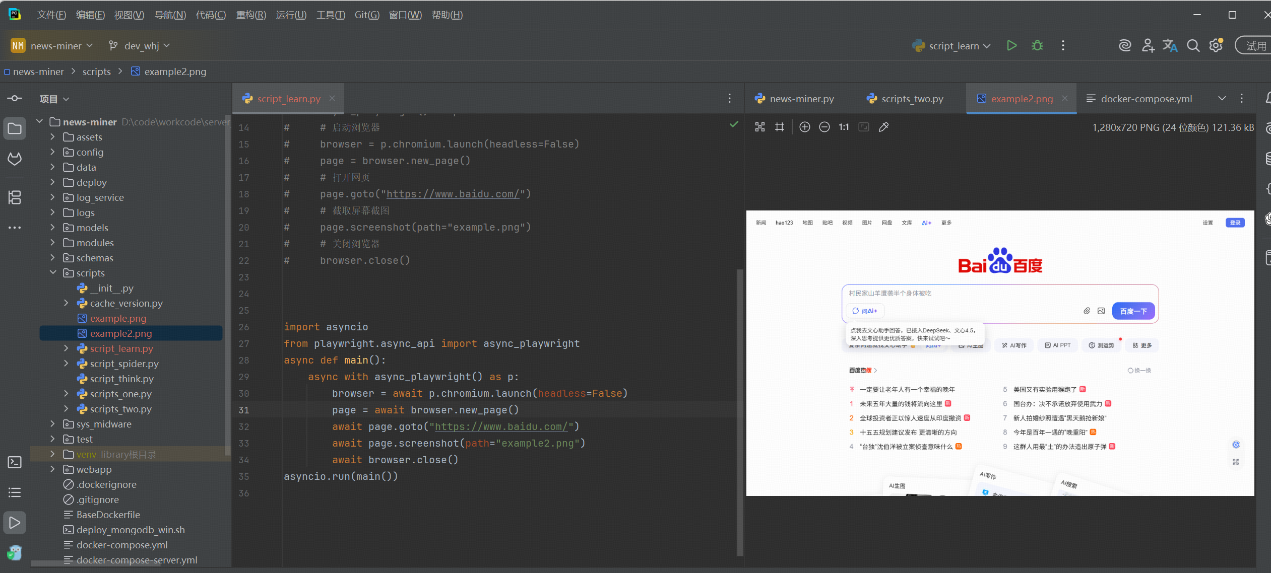1271x573 pixels.
Task: Set the image to 1:1 size
Action: click(x=844, y=127)
